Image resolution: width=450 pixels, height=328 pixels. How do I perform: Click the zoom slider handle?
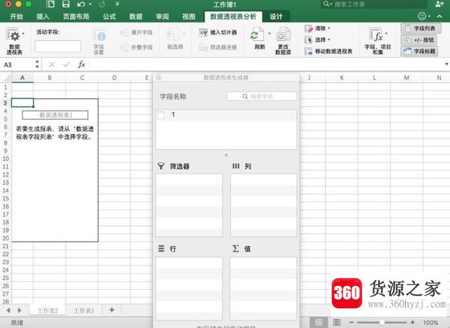point(381,322)
